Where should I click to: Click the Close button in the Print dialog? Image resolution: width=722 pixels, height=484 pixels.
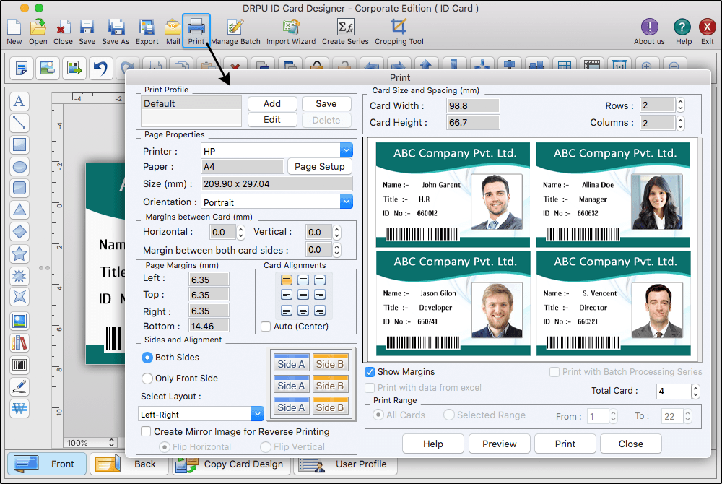click(x=630, y=444)
